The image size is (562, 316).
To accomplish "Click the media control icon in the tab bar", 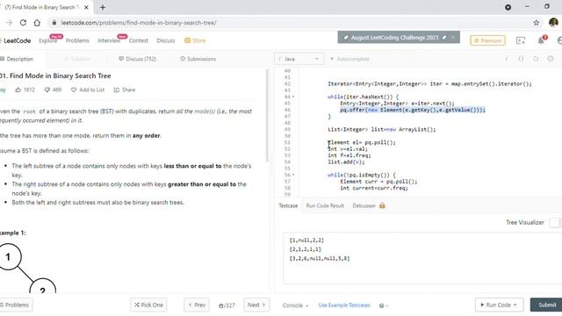I will click(x=508, y=7).
